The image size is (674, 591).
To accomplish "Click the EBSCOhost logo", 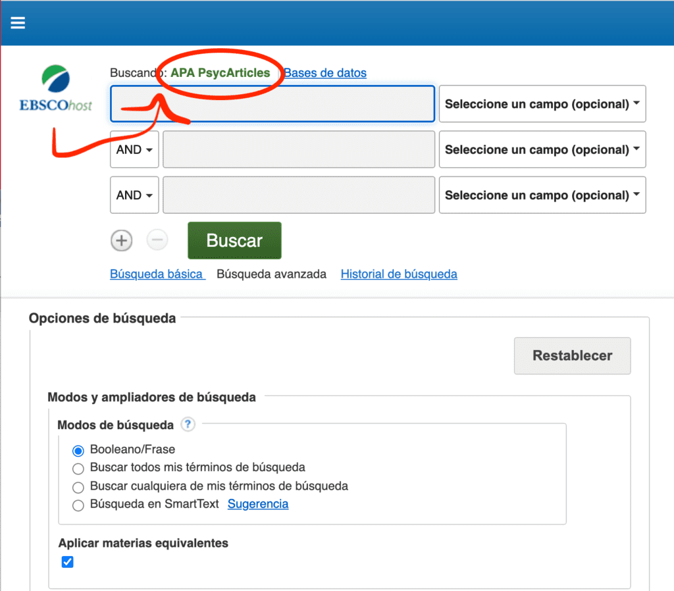I will (56, 88).
